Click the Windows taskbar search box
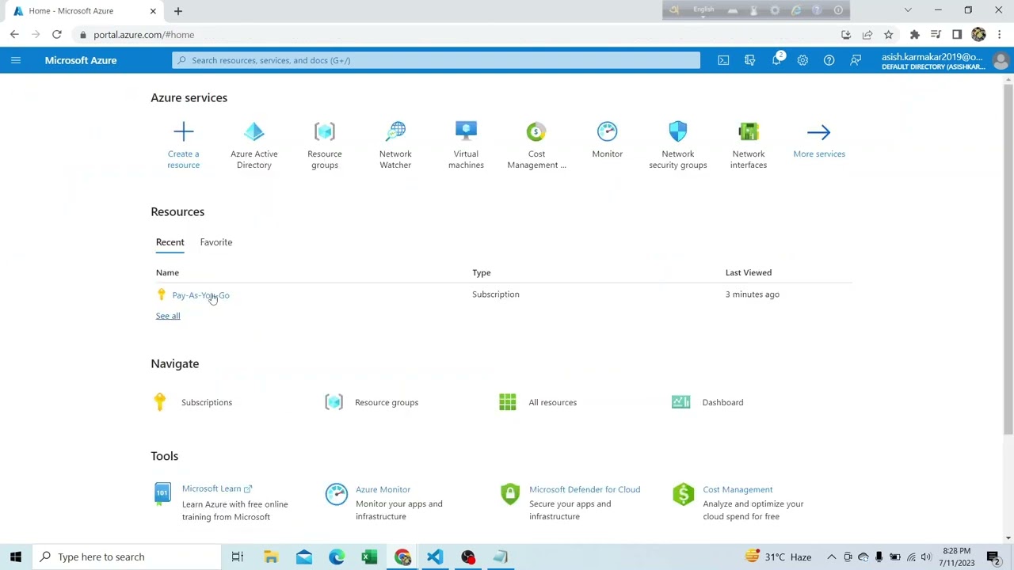1014x570 pixels. coord(127,557)
